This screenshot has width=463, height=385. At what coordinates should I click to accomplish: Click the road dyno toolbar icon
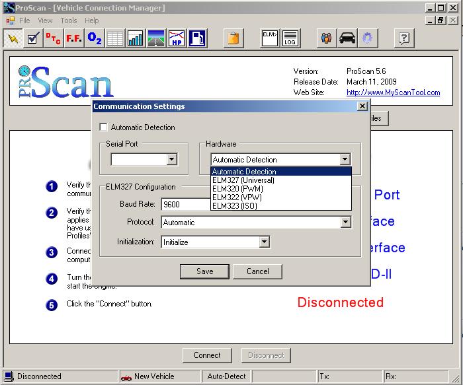click(156, 38)
